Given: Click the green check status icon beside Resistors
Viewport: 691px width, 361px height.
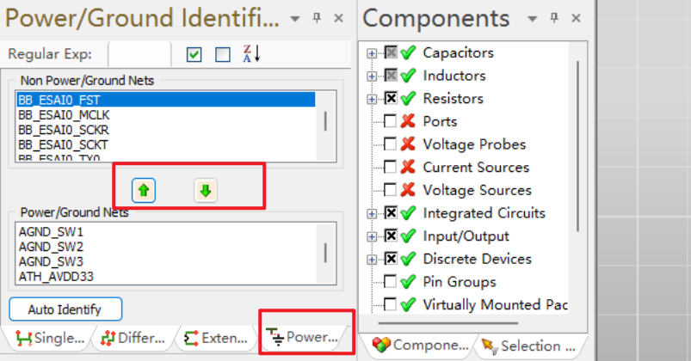Looking at the screenshot, I should tap(408, 98).
